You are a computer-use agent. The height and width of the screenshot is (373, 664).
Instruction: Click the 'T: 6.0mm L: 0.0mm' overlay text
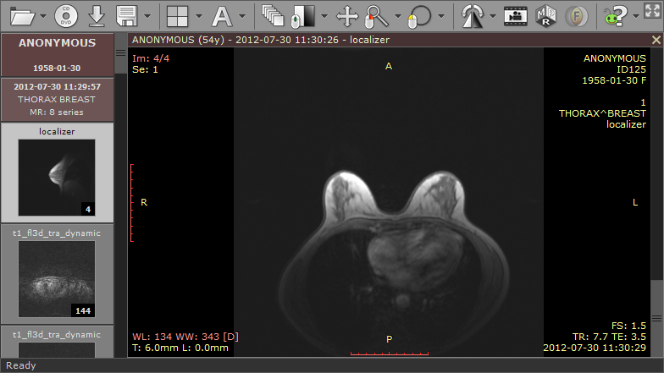click(180, 348)
